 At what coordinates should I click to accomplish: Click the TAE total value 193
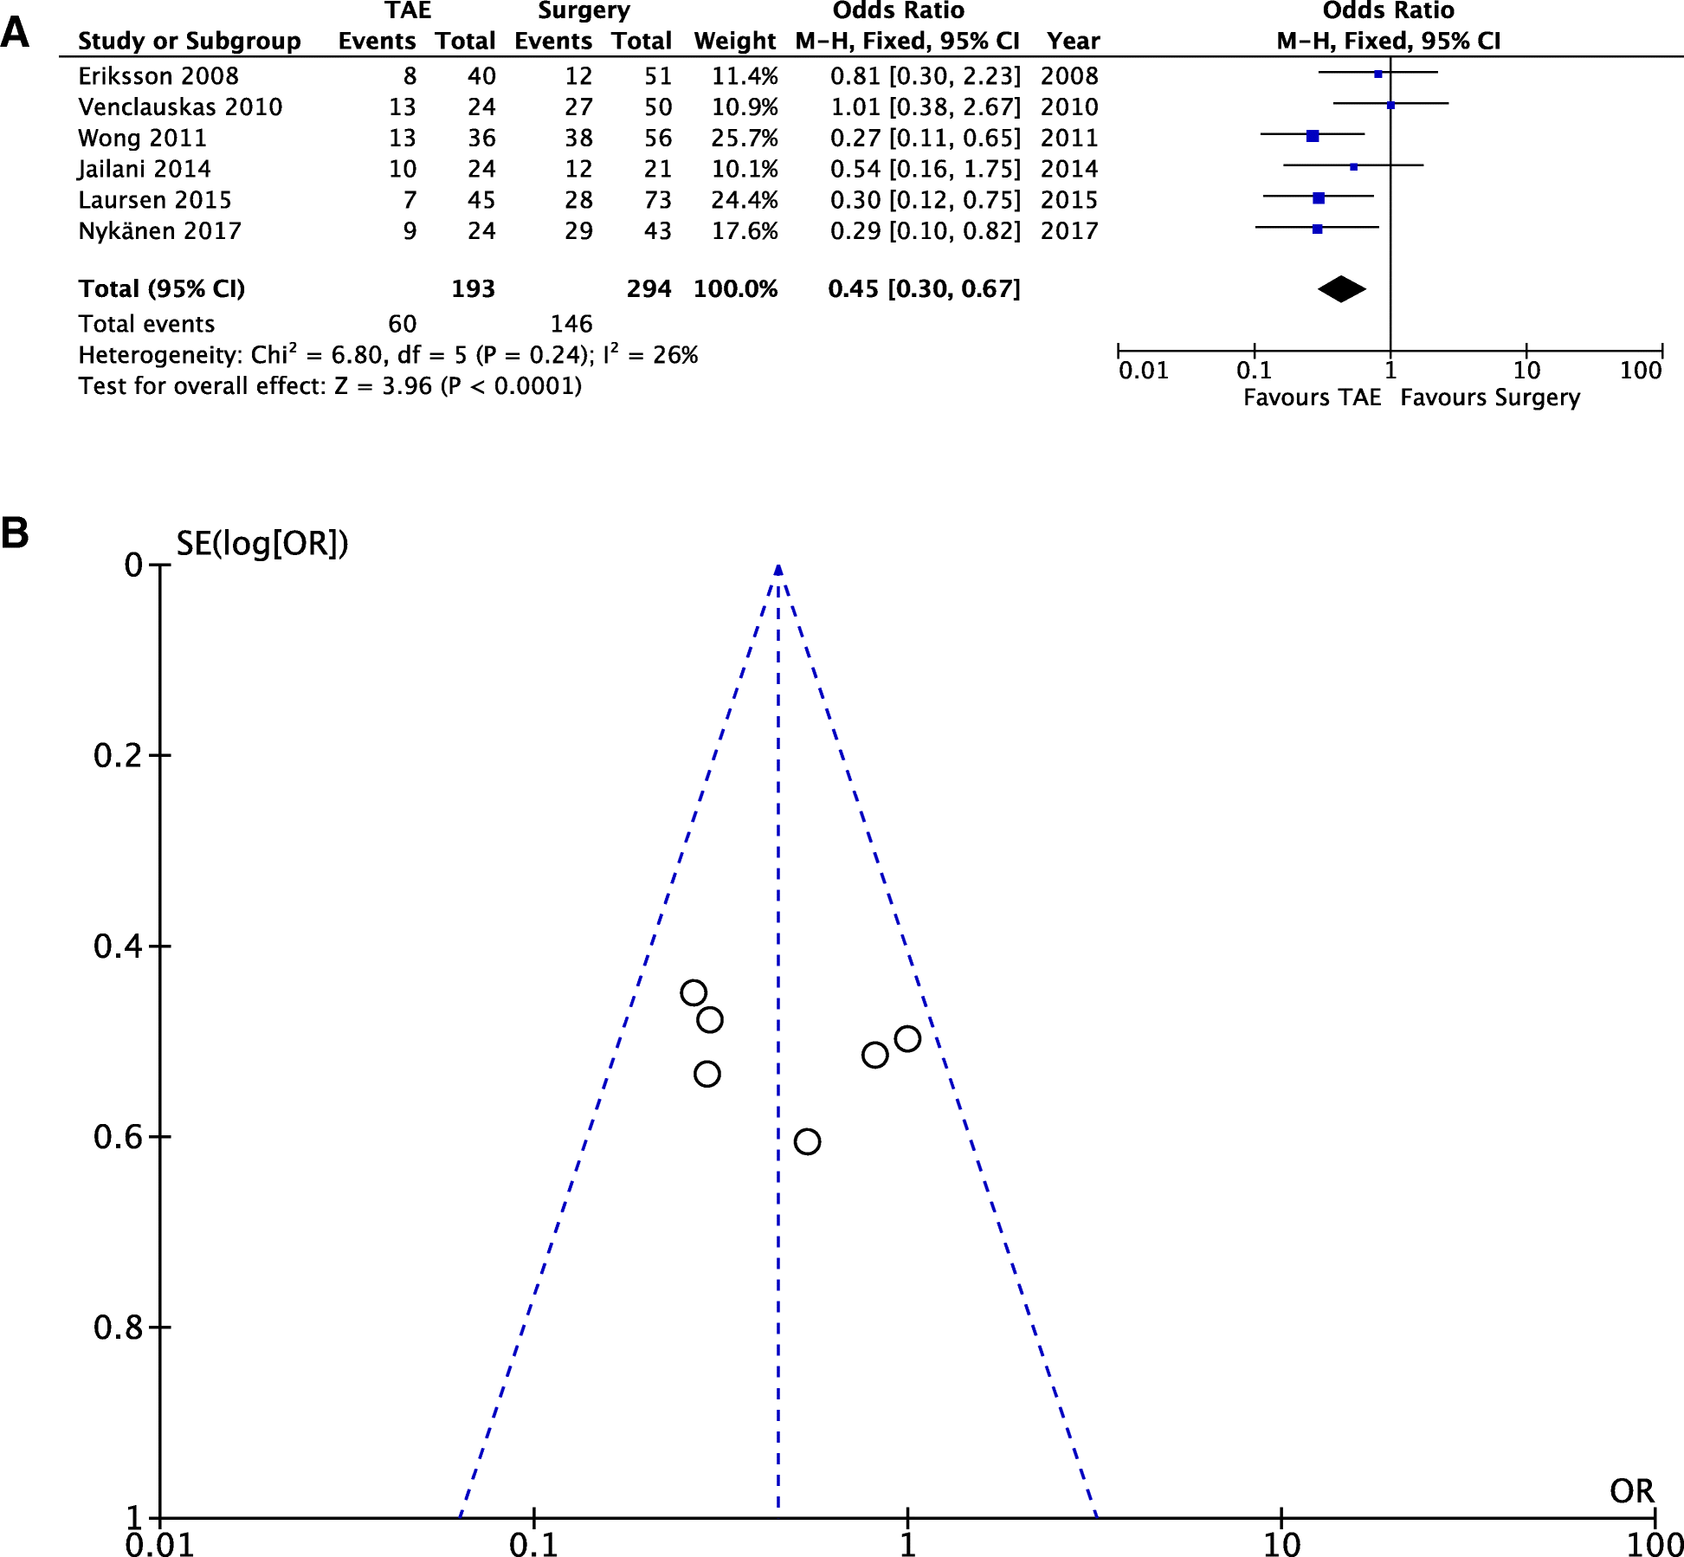[x=473, y=288]
